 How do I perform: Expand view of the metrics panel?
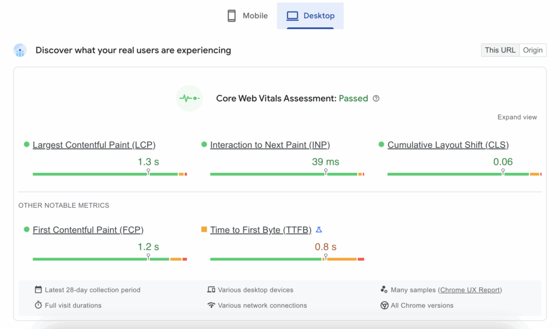click(517, 117)
